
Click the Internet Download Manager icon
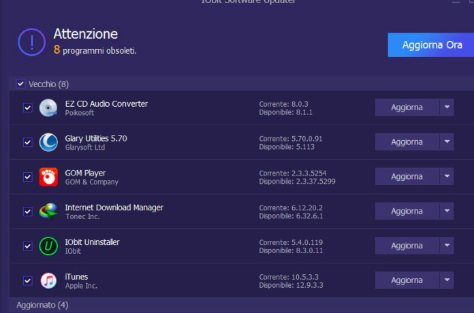[x=48, y=212]
